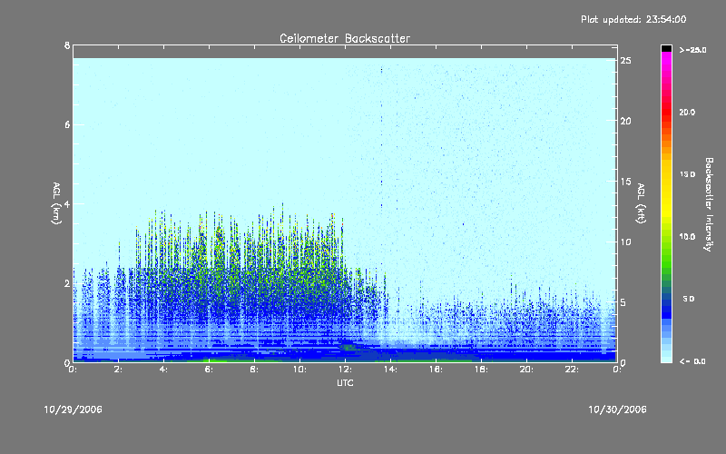This screenshot has width=726, height=454.
Task: Click the 25 kft tick label on right axis
Action: click(625, 61)
